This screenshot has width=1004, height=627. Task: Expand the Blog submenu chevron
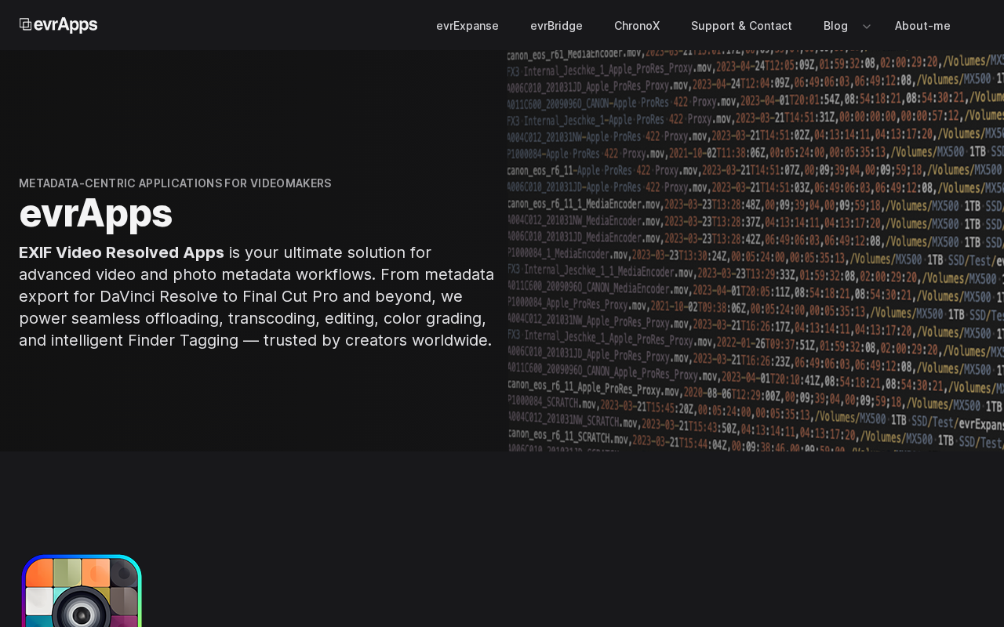pos(867,26)
